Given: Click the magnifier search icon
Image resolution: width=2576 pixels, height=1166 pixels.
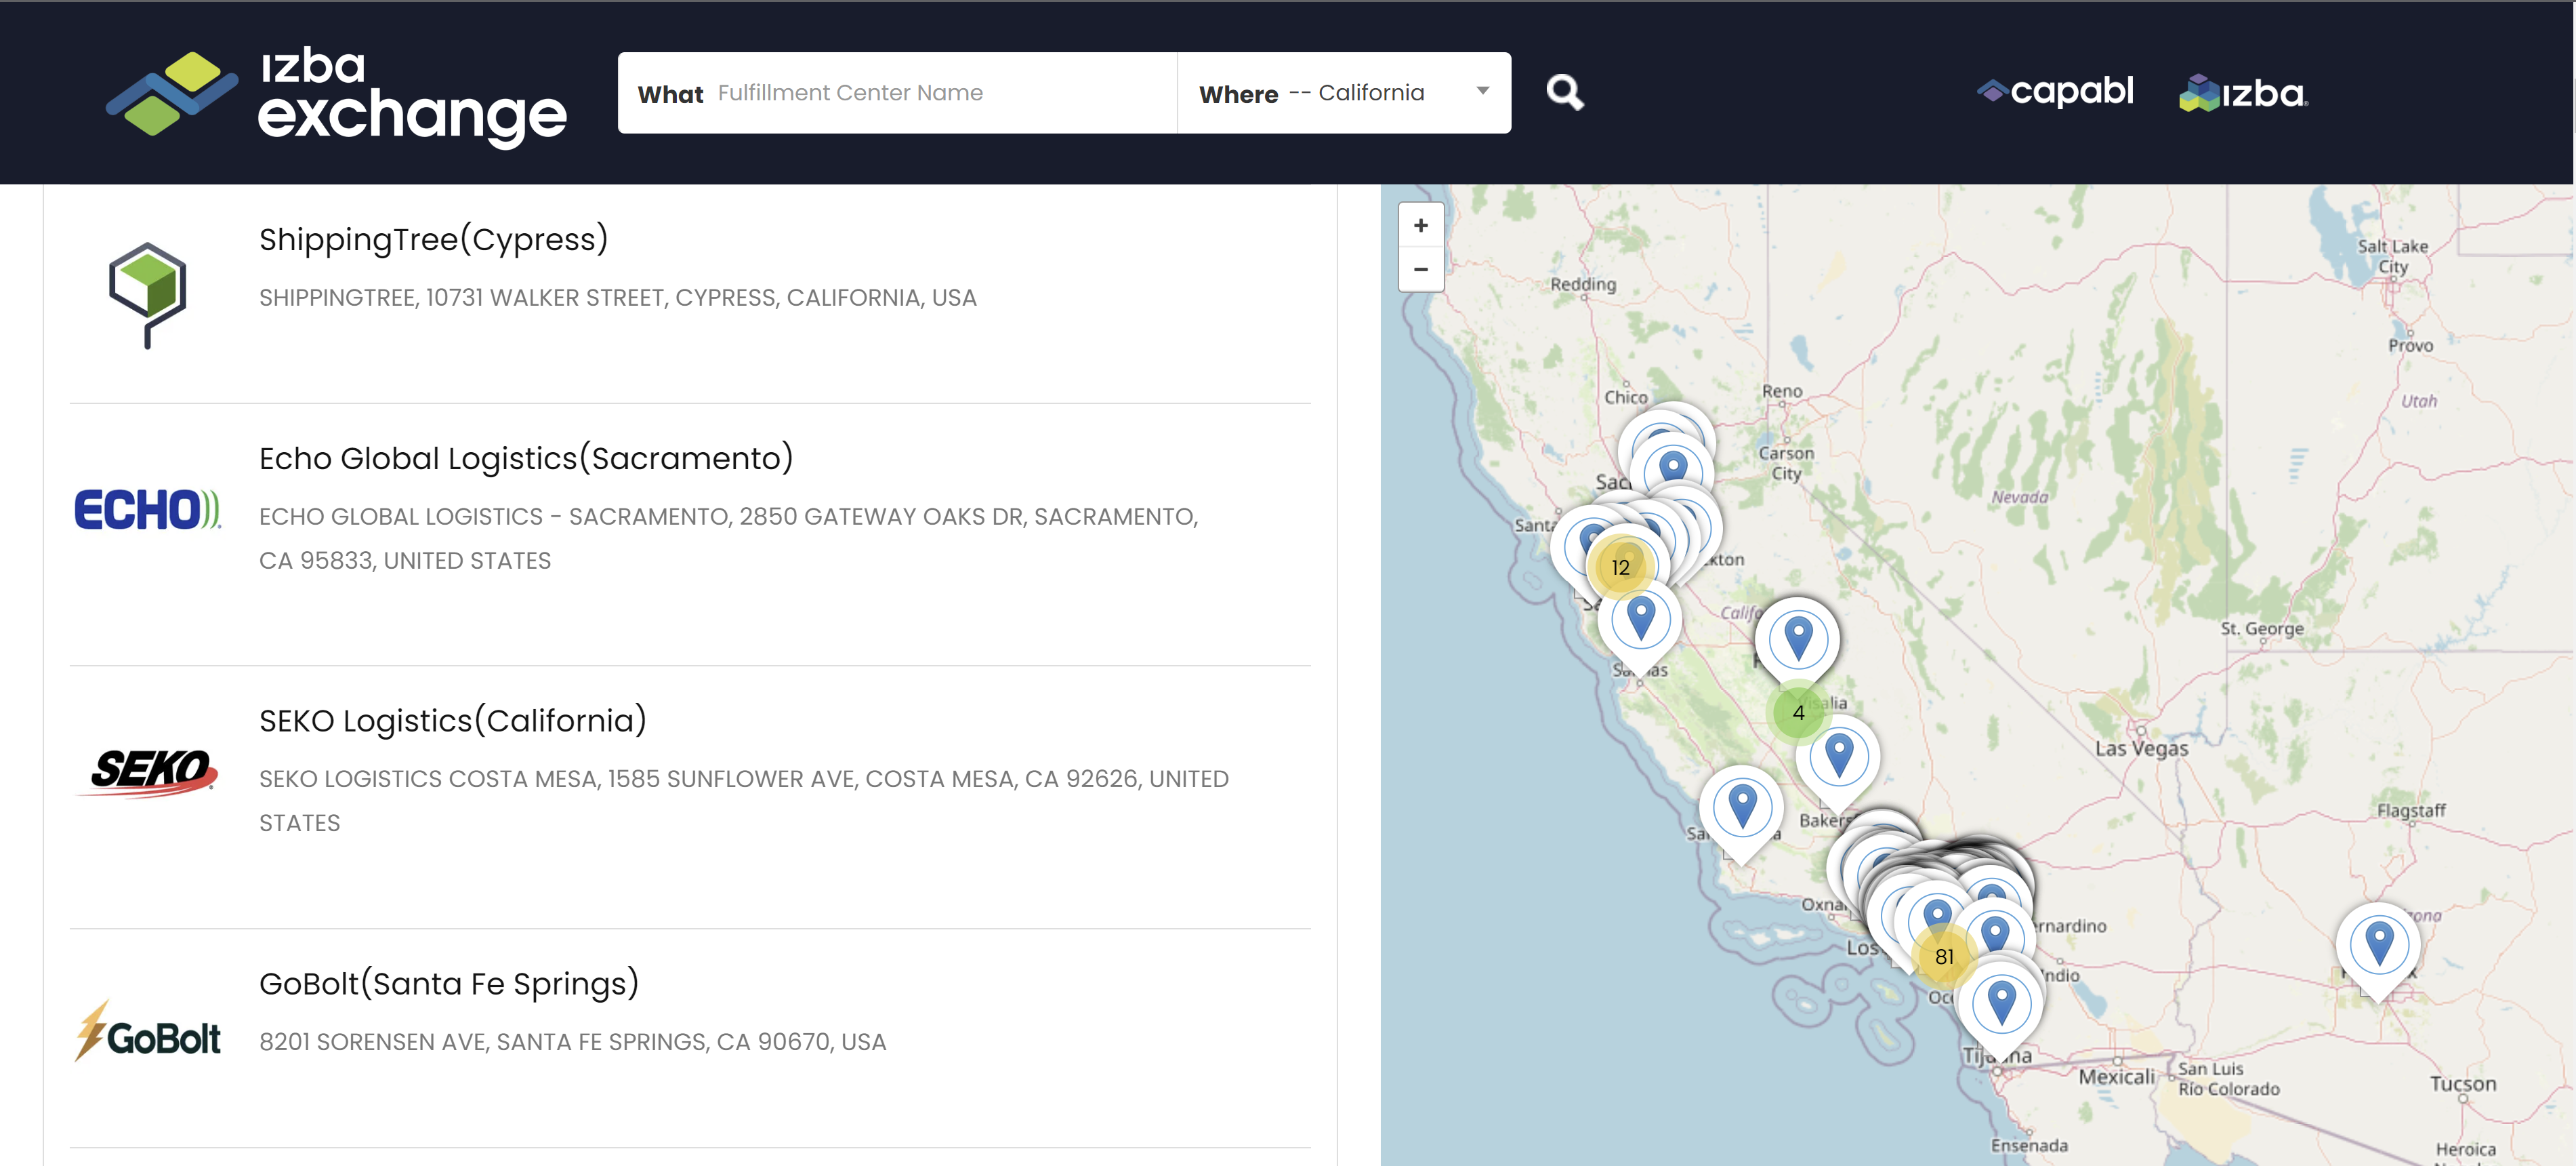Looking at the screenshot, I should coord(1565,92).
